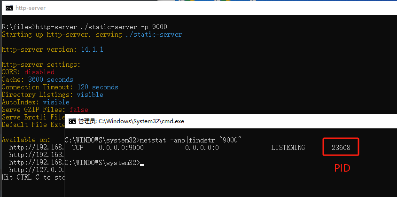Click the version number 14.1.1

tap(92, 49)
